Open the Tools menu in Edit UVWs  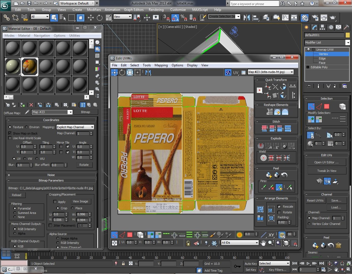click(x=147, y=65)
